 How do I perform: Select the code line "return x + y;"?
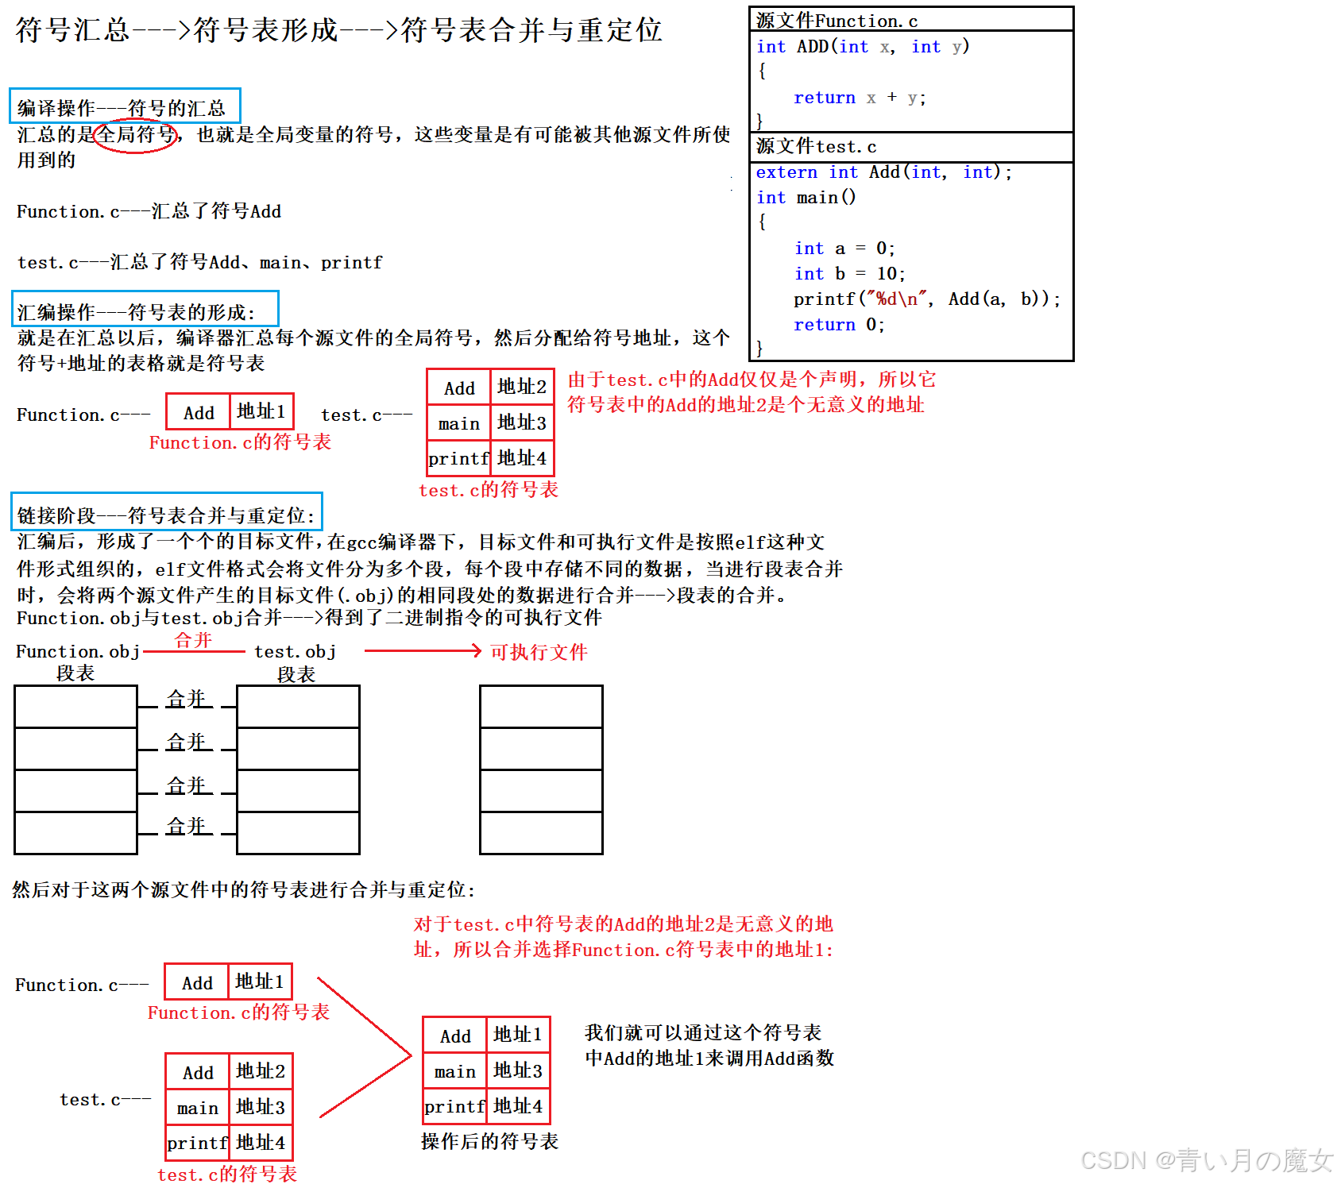[860, 98]
